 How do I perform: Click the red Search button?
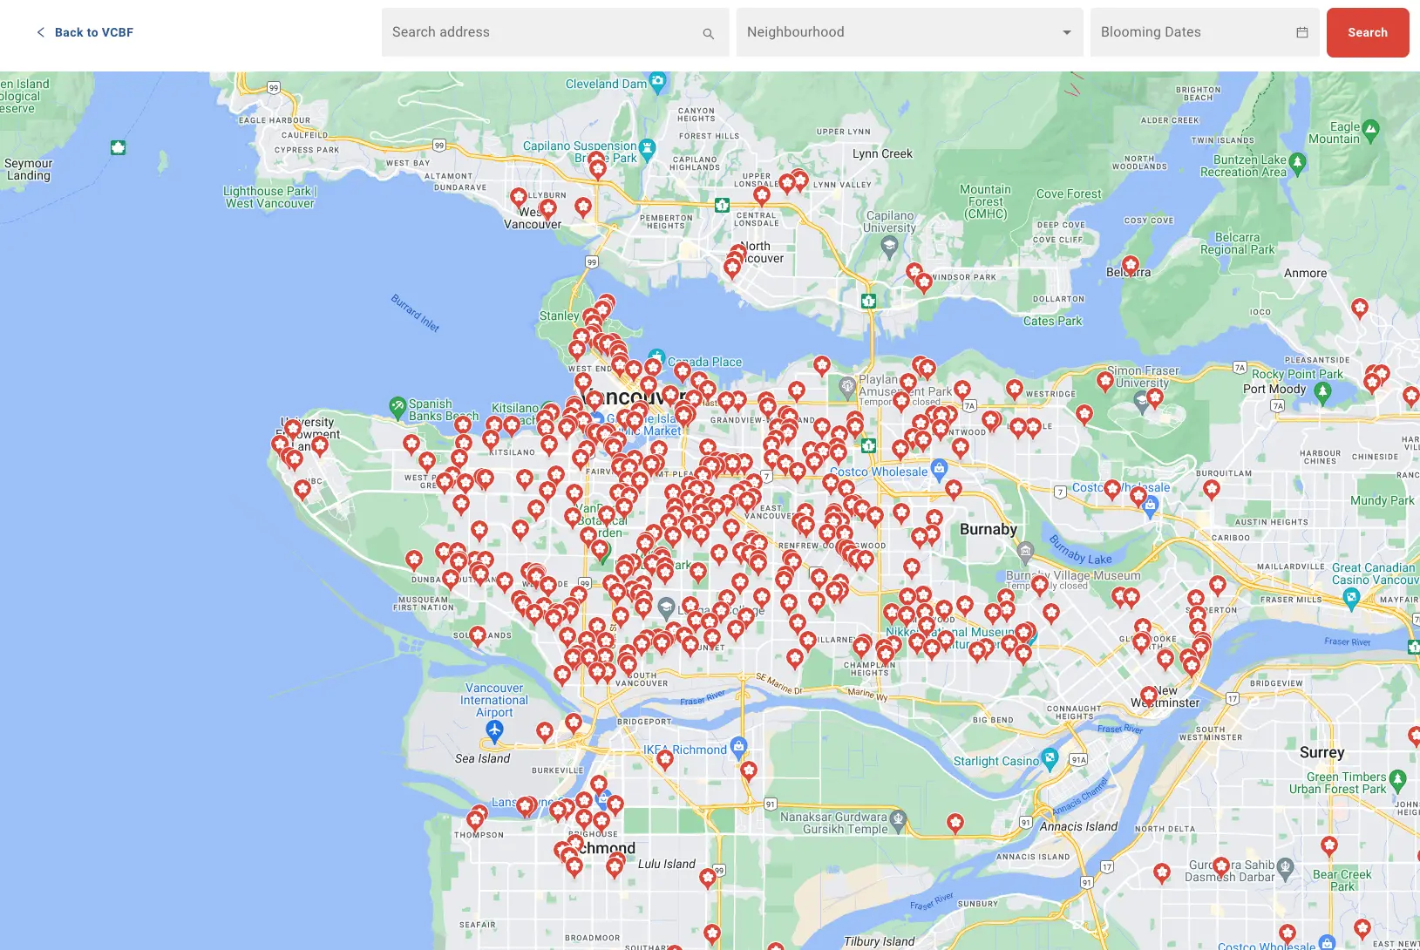(1367, 32)
